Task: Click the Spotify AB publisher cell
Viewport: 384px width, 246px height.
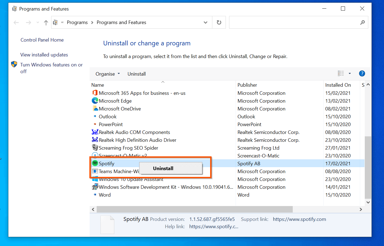Action: tap(249, 163)
